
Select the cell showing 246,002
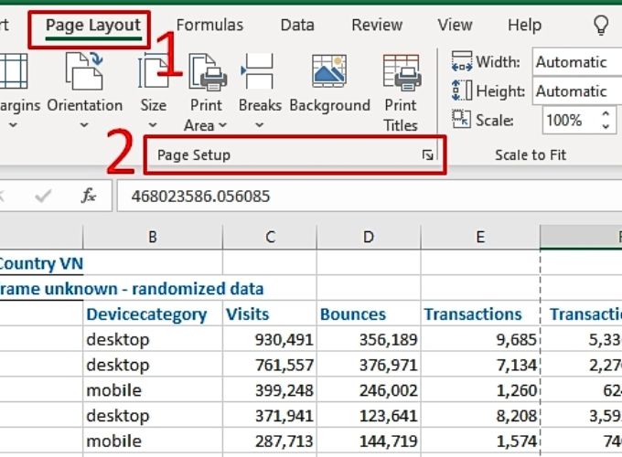tap(369, 390)
